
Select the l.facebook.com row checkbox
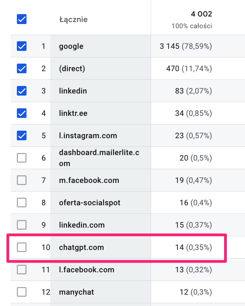coord(22,270)
